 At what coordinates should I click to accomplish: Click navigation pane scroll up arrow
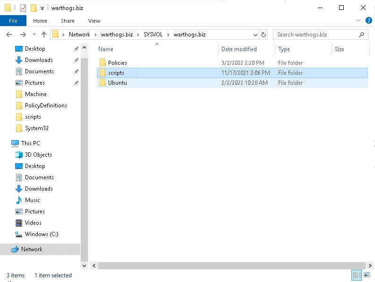(84, 47)
